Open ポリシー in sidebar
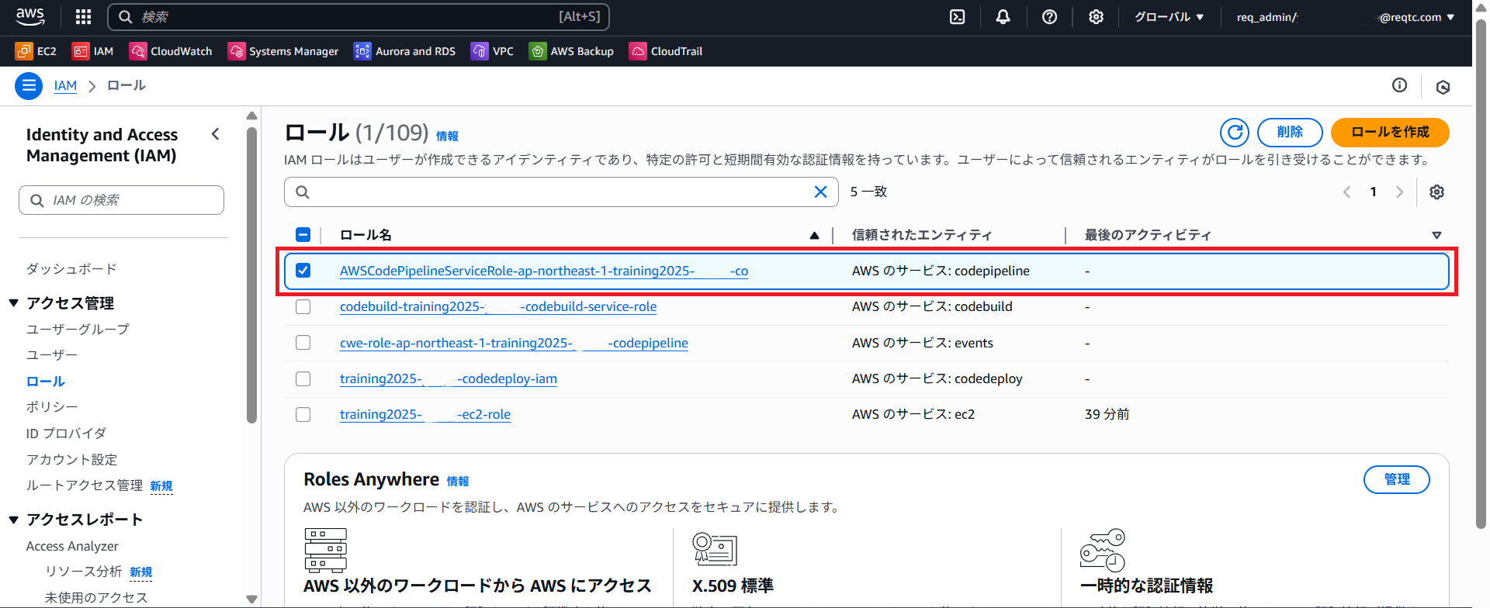Image resolution: width=1490 pixels, height=608 pixels. click(x=52, y=407)
